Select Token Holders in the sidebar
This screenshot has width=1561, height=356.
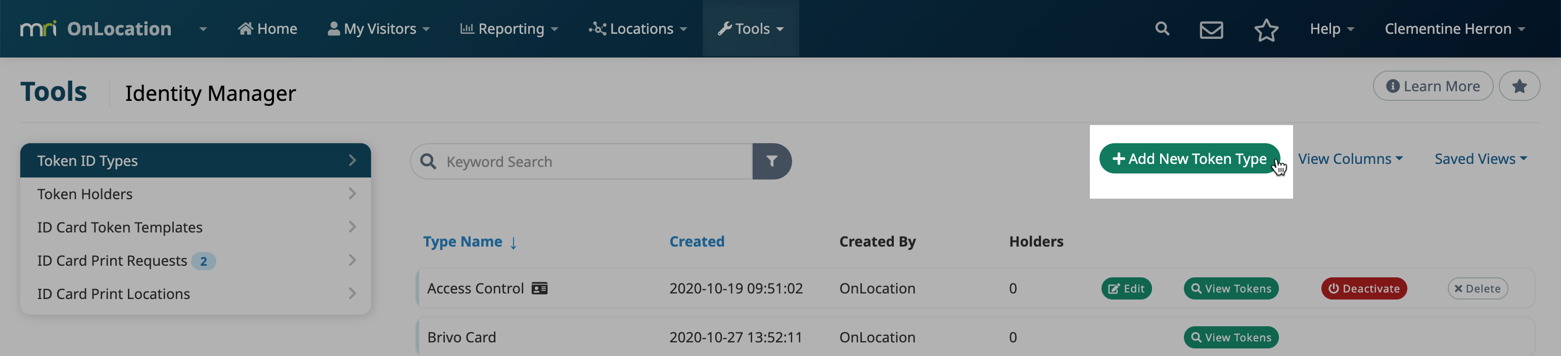(195, 194)
